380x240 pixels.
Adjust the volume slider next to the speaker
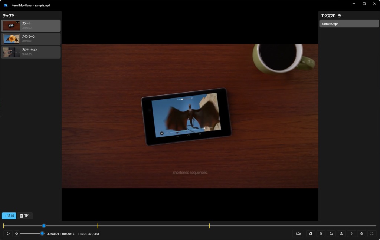click(32, 234)
